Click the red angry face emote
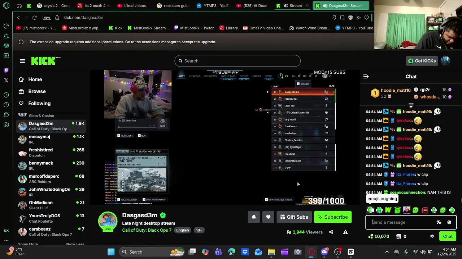The image size is (462, 259). [x=425, y=210]
